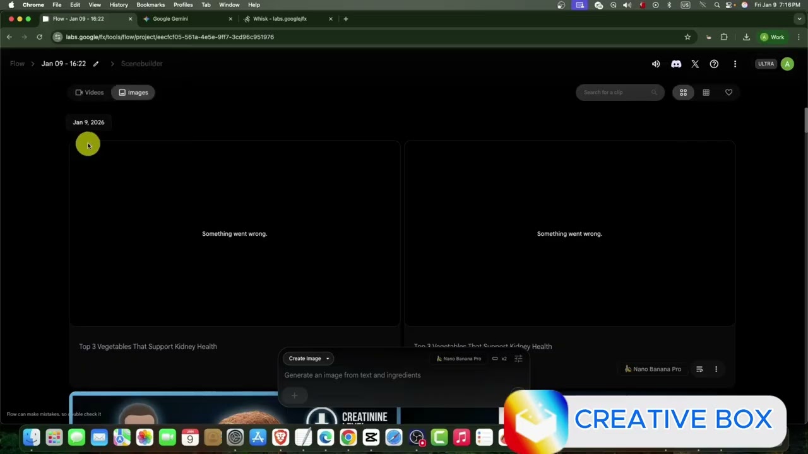This screenshot has height=454, width=808.
Task: Reuse prompt with the wrap-text icon
Action: pyautogui.click(x=699, y=370)
